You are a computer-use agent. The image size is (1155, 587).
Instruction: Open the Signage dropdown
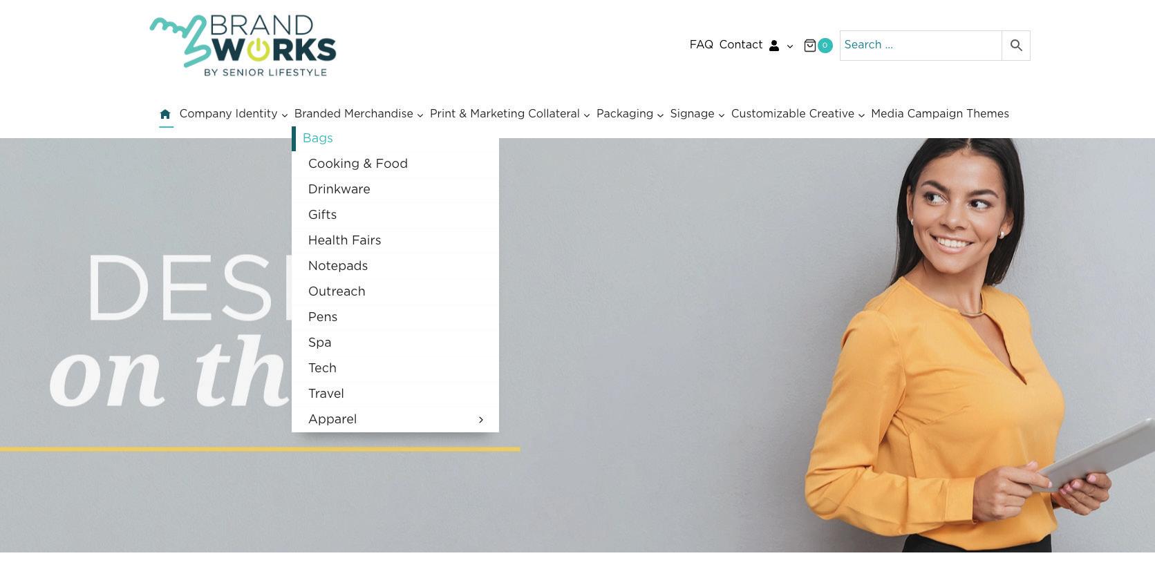click(697, 114)
